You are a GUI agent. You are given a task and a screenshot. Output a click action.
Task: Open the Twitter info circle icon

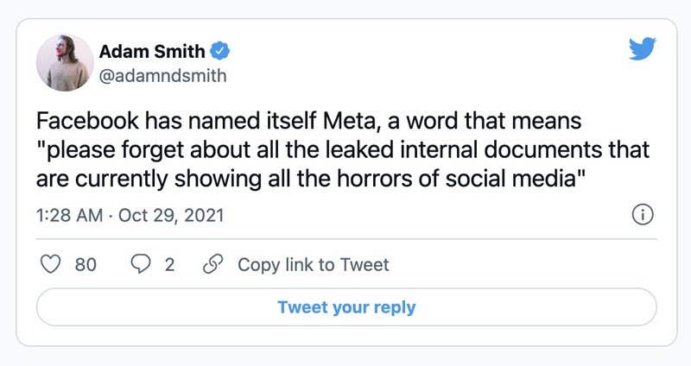tap(642, 215)
